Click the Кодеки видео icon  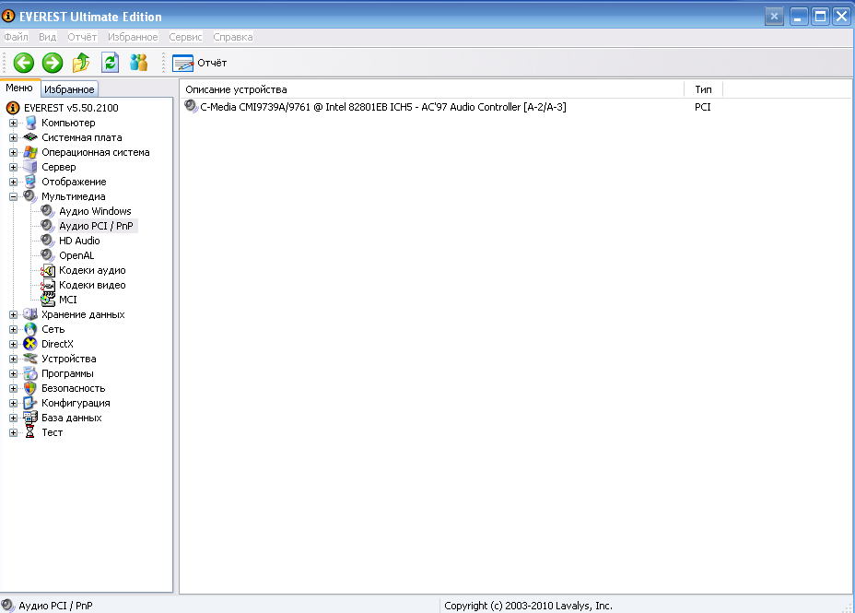click(x=48, y=285)
